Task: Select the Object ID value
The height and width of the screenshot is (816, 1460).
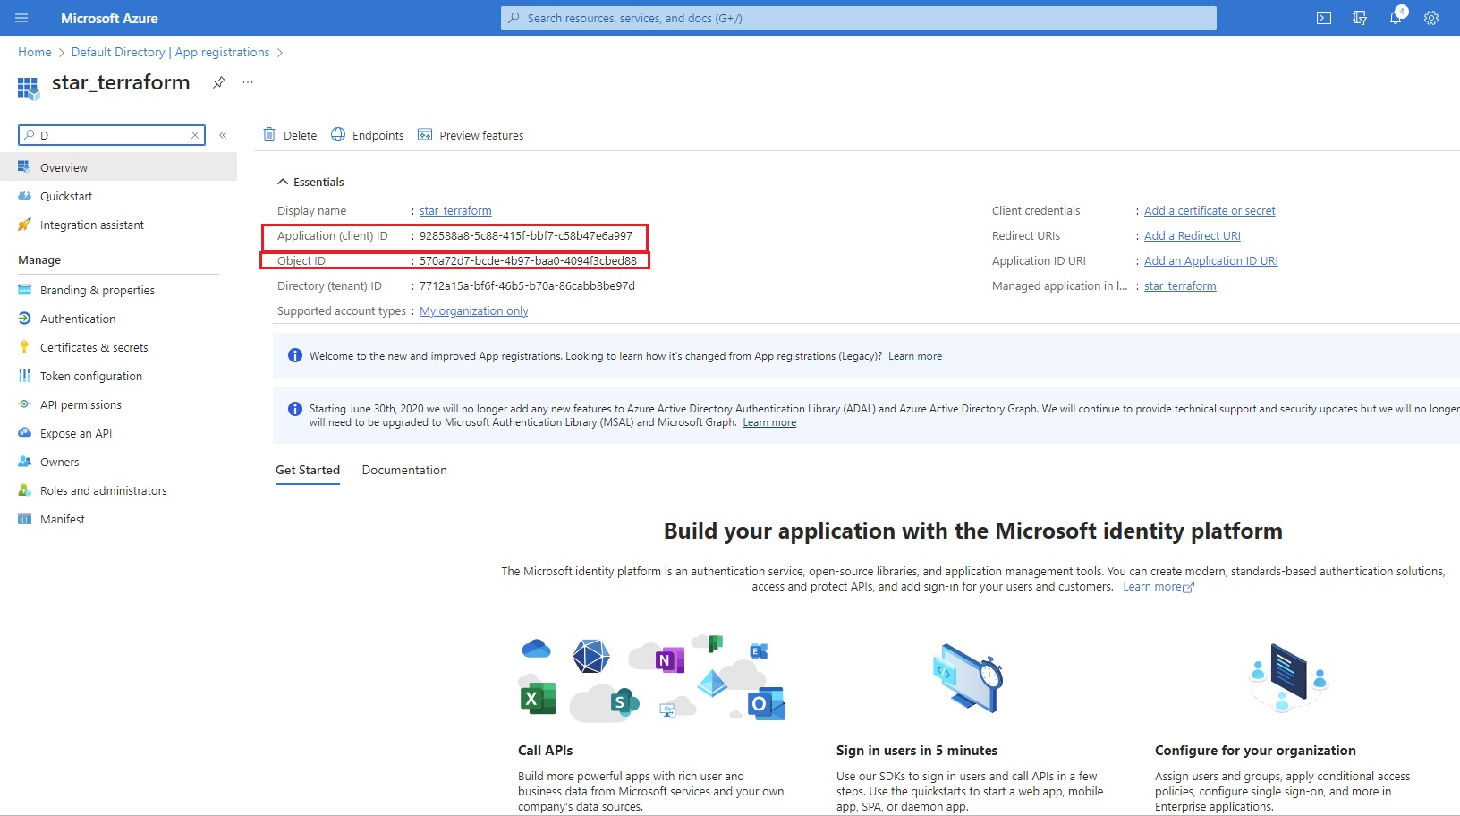Action: pyautogui.click(x=528, y=260)
